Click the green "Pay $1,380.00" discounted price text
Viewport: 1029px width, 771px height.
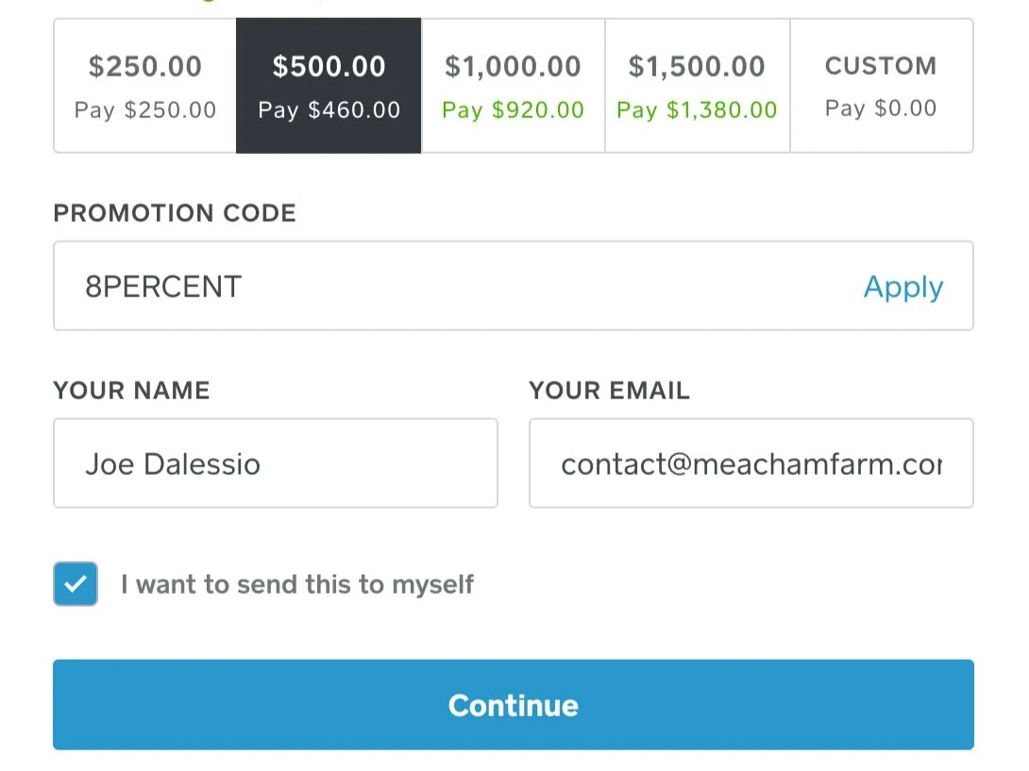coord(697,110)
